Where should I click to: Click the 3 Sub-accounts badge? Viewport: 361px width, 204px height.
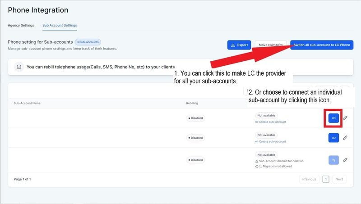pyautogui.click(x=88, y=42)
